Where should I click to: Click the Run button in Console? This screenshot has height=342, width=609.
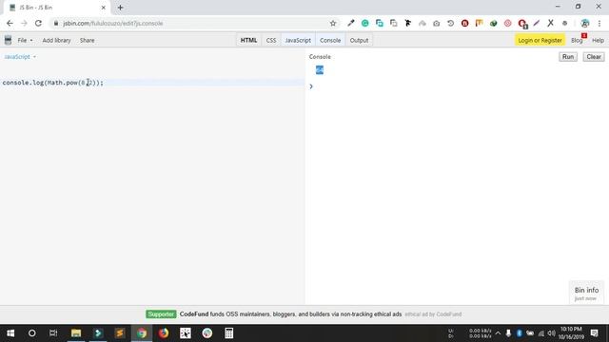tap(568, 57)
